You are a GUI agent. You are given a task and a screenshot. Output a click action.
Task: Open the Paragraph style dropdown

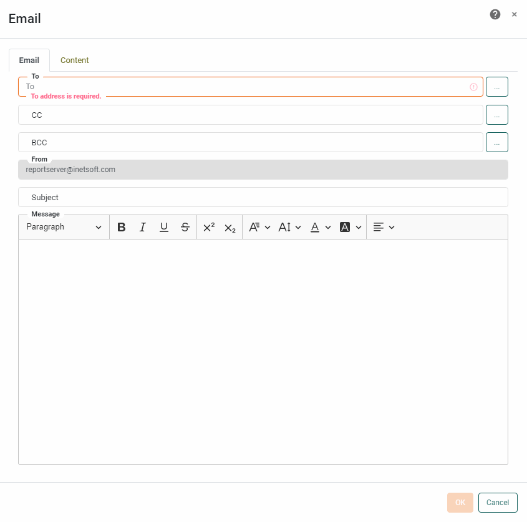click(62, 226)
